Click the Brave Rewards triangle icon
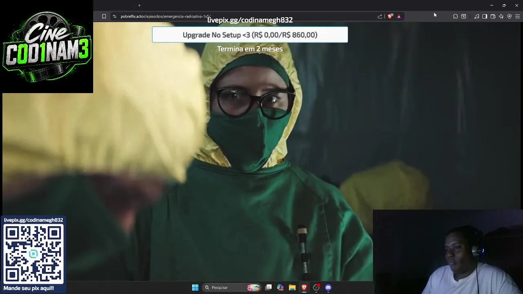 pos(399,16)
